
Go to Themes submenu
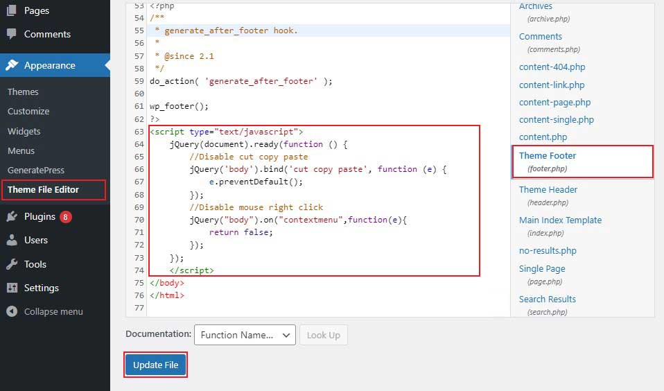click(x=23, y=92)
